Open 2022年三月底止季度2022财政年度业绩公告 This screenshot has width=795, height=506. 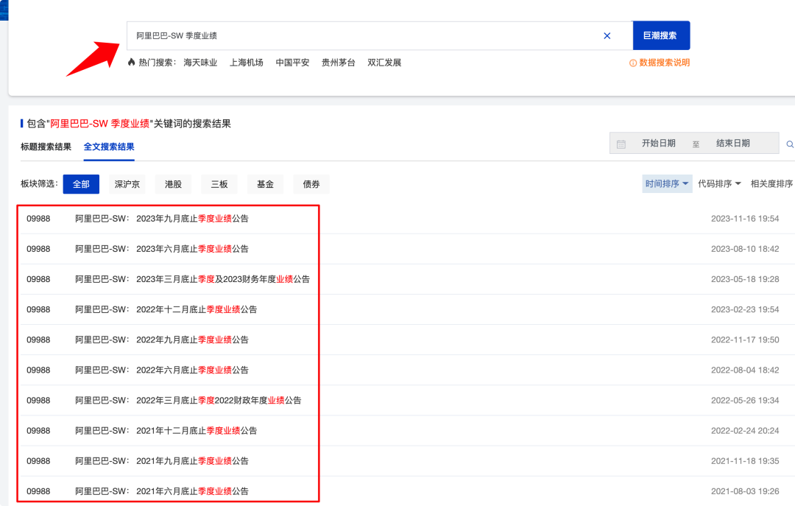pyautogui.click(x=219, y=401)
